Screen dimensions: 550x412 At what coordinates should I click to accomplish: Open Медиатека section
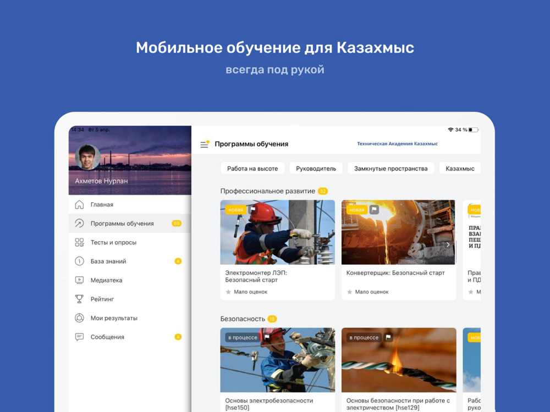(130, 280)
